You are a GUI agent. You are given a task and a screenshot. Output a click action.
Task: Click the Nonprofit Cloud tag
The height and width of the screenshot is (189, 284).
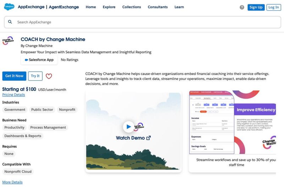pyautogui.click(x=18, y=172)
